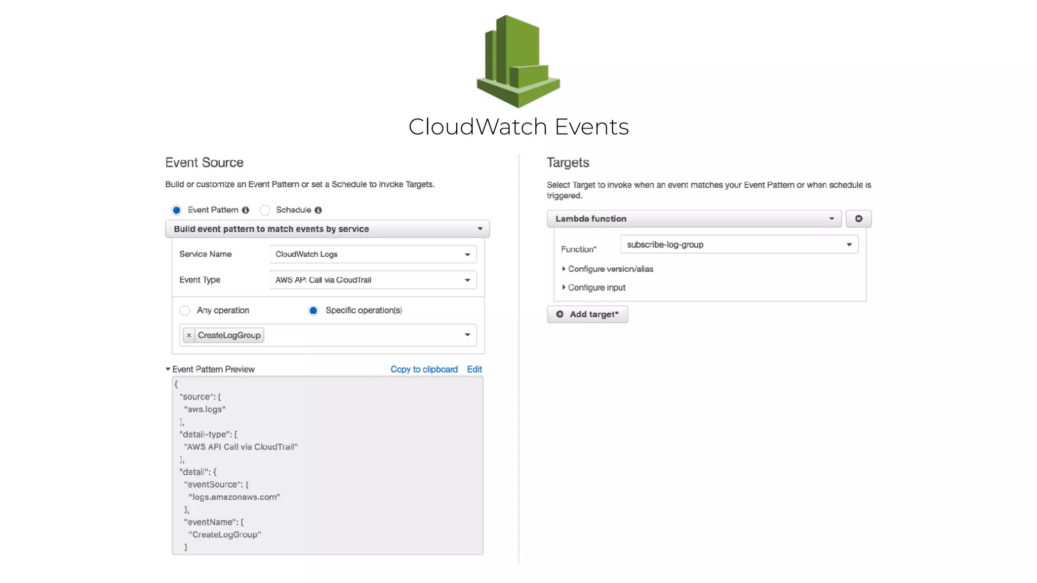The height and width of the screenshot is (583, 1037).
Task: Click "logs.amazonaws.com" in the pattern preview
Action: 234,497
